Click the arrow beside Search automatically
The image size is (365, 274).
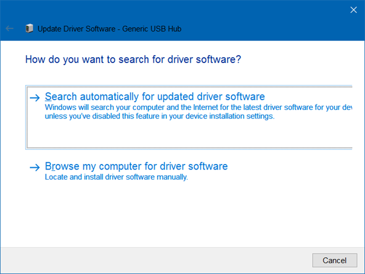(35, 98)
